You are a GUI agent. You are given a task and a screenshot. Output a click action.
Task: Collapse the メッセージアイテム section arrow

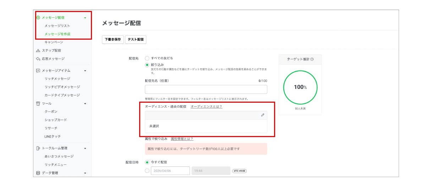85,71
